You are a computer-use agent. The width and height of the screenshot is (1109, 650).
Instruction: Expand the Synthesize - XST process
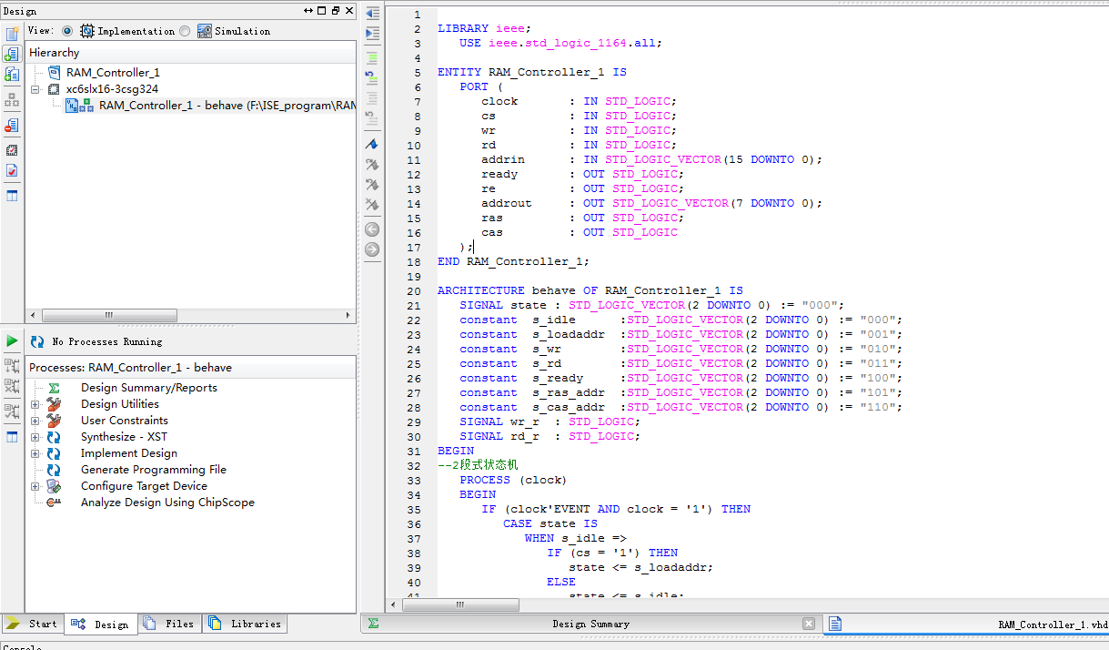[x=35, y=437]
